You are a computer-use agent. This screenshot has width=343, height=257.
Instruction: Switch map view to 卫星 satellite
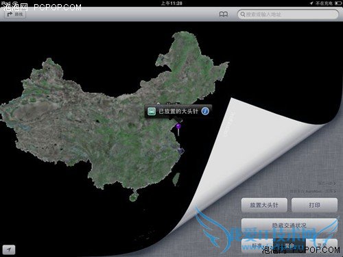[x=322, y=245]
